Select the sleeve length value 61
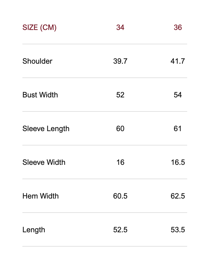This screenshot has height=256, width=217. (x=178, y=129)
